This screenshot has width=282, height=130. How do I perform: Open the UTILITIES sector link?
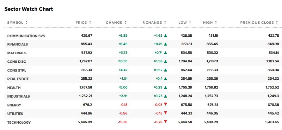pyautogui.click(x=15, y=114)
